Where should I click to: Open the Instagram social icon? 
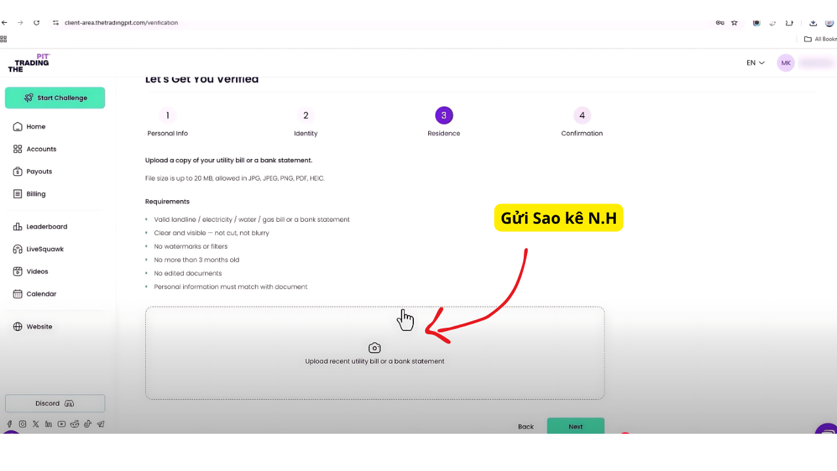tap(22, 424)
